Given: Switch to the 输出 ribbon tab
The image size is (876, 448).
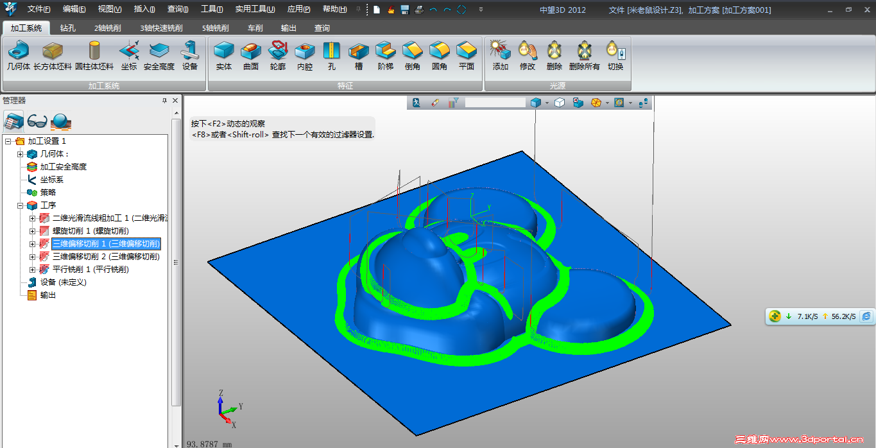Looking at the screenshot, I should click(x=289, y=28).
